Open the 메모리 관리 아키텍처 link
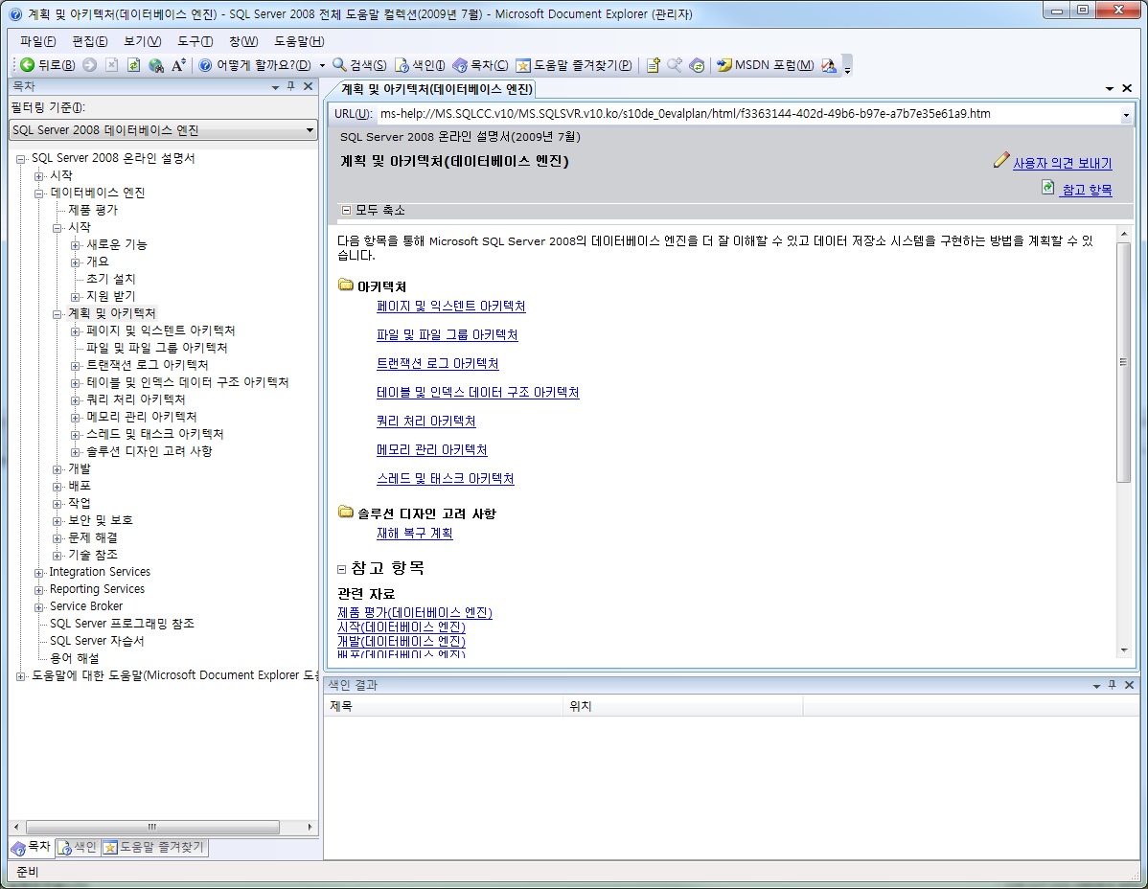1148x889 pixels. coord(432,450)
